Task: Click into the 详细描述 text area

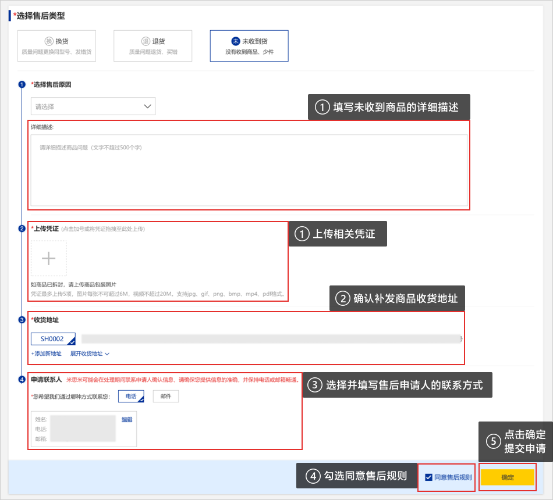Action: coord(249,170)
